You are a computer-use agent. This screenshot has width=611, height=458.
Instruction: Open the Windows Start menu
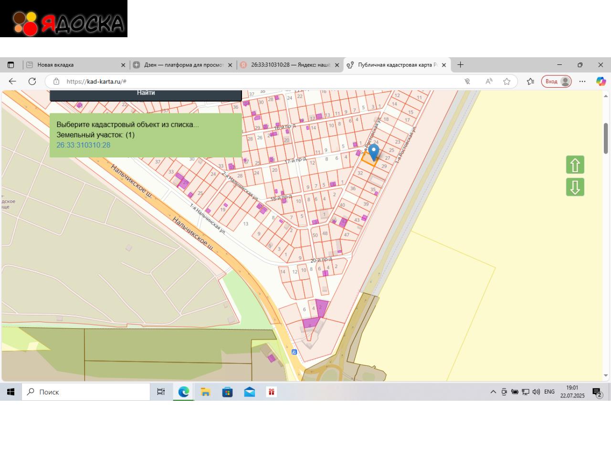[11, 392]
